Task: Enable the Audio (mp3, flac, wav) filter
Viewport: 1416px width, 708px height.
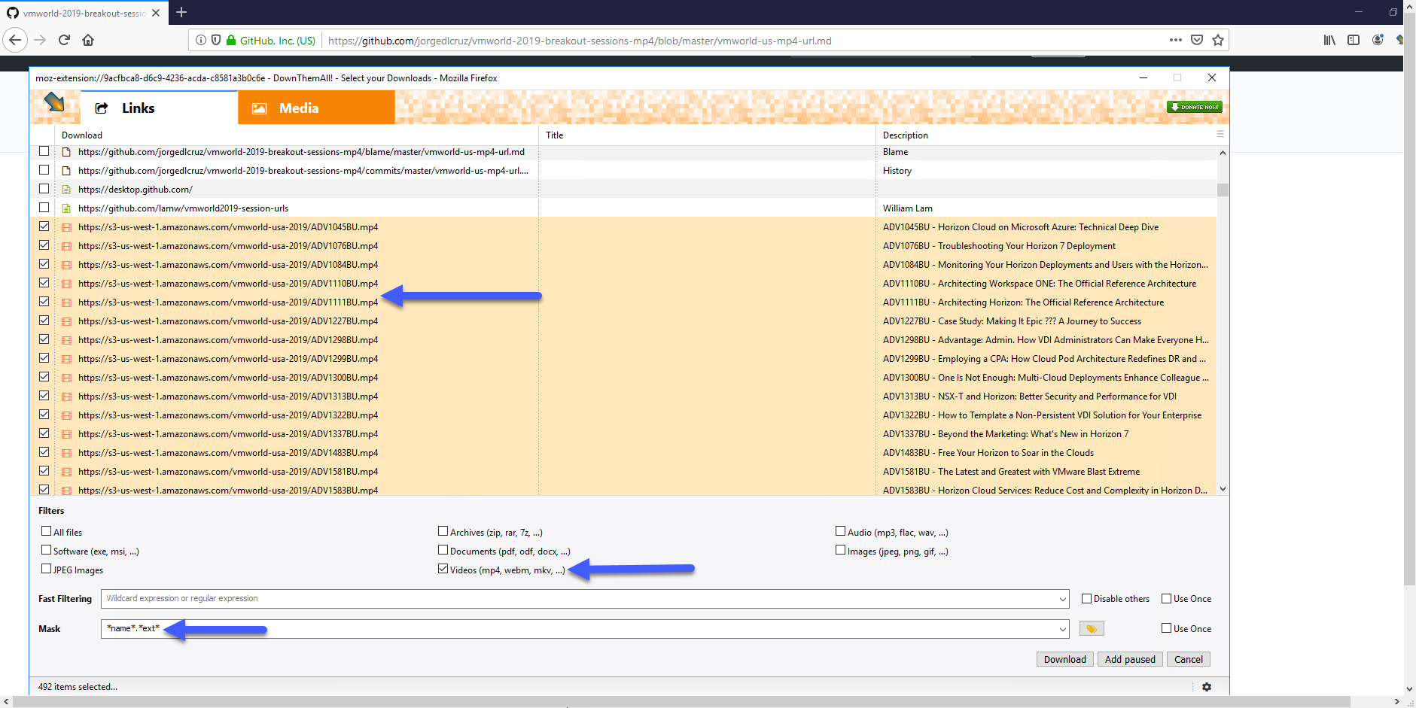Action: coord(841,531)
